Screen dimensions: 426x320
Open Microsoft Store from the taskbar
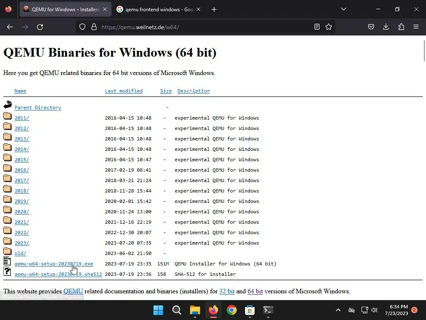(x=250, y=310)
